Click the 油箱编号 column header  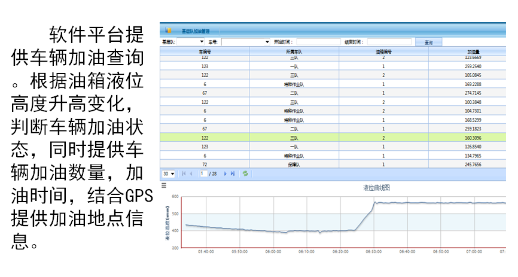click(383, 52)
